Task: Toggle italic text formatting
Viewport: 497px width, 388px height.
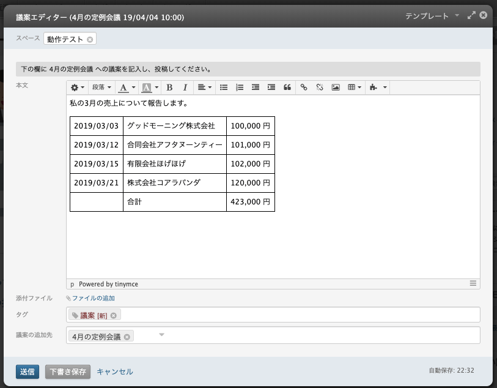Action: [185, 88]
